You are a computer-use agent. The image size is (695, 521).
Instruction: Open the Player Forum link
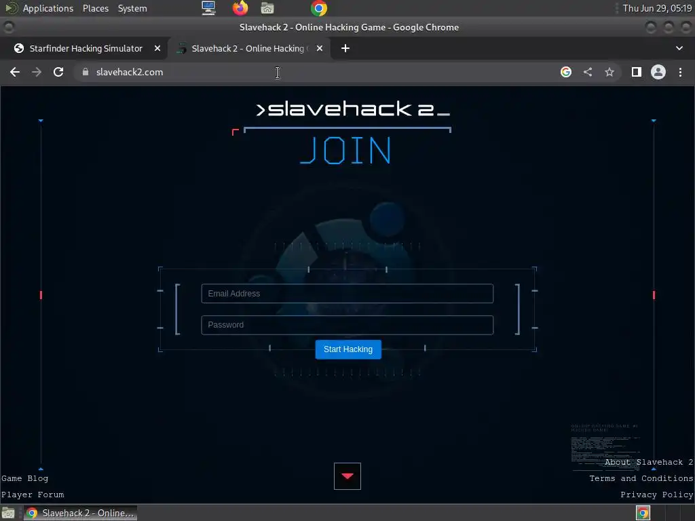(33, 495)
